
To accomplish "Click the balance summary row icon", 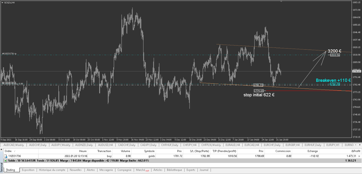I will coord(5,161).
